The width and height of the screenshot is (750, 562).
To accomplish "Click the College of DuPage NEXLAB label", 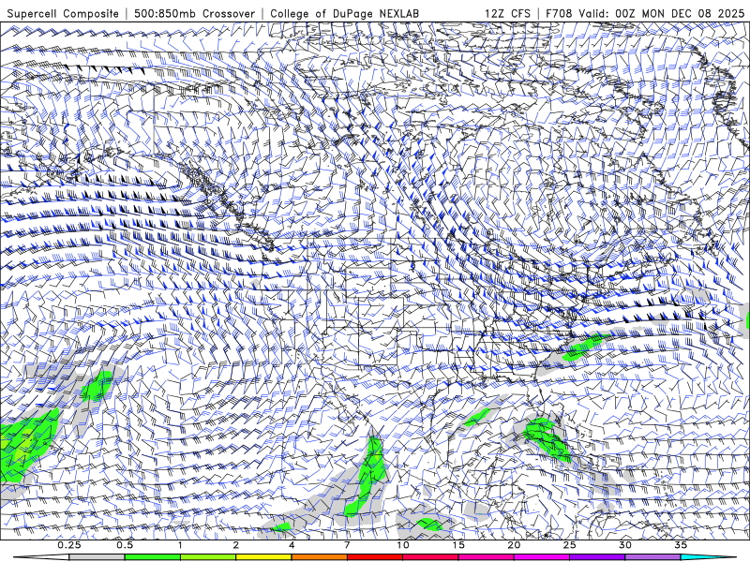I will (344, 13).
